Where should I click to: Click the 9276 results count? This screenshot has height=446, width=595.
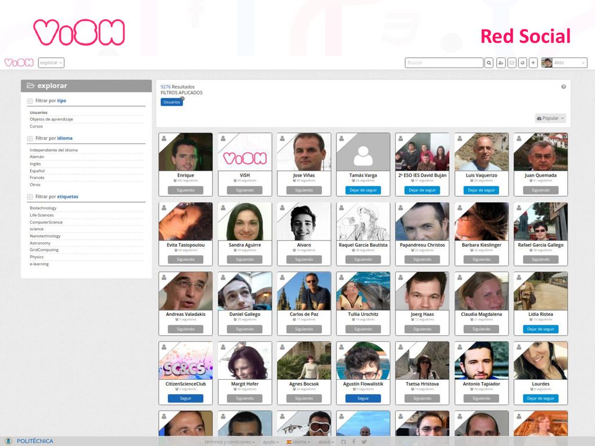click(166, 87)
